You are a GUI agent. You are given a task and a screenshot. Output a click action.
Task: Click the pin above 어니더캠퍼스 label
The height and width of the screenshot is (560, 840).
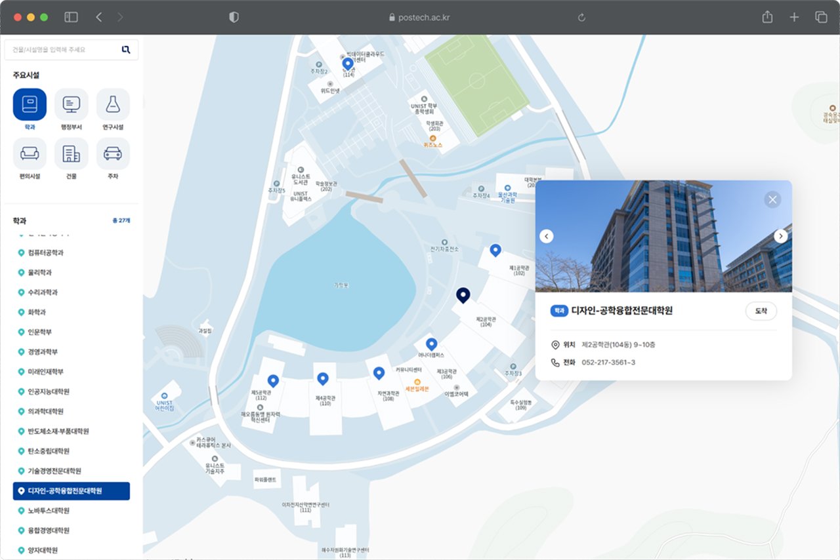click(432, 344)
